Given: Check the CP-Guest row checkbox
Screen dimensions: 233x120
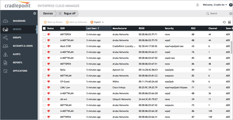Looking at the screenshot, I should [44, 82].
